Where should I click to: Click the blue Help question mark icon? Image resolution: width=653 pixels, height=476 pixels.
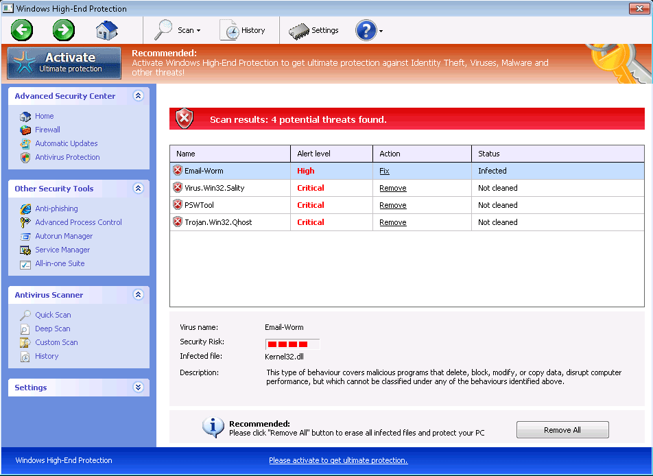(366, 30)
